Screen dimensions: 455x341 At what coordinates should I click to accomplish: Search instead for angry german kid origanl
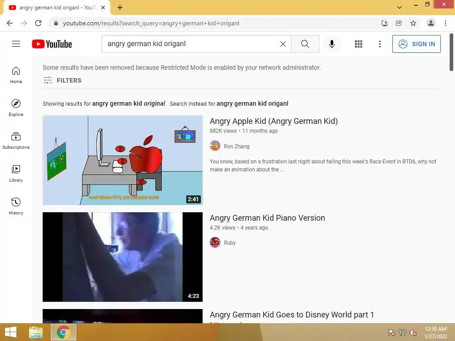pos(252,103)
